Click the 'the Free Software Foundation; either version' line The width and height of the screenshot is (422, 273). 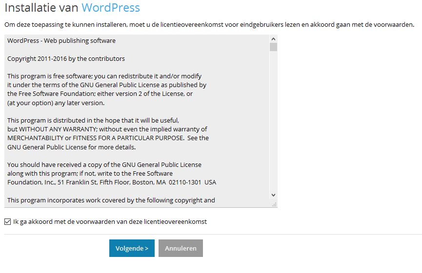point(100,94)
